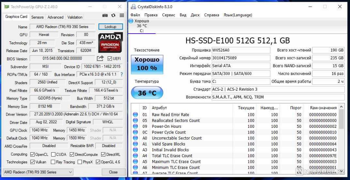Viewport: 350px width, 180px height.
Task: Open the GPU-Z hamburger menu
Action: [x=122, y=15]
